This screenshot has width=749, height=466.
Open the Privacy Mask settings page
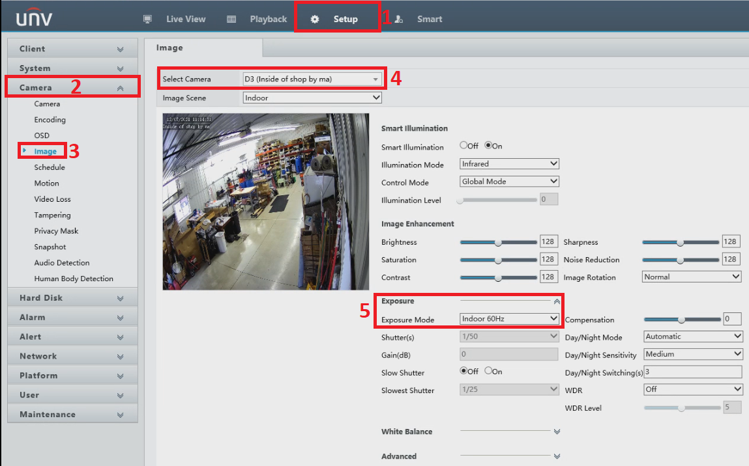pyautogui.click(x=56, y=231)
